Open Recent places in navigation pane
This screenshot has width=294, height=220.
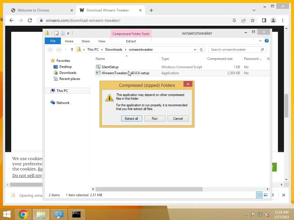coord(70,79)
